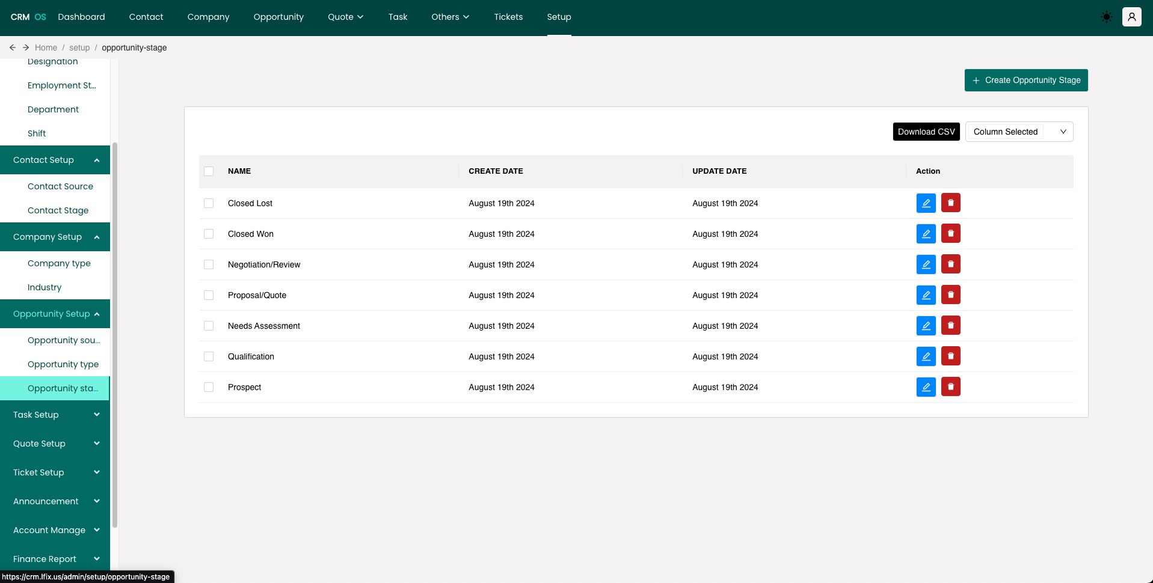Collapse the Opportunity Setup section

pyautogui.click(x=55, y=314)
